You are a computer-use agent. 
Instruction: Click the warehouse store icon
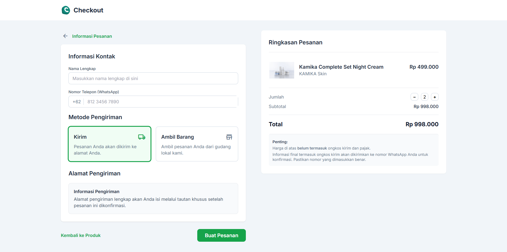tap(229, 137)
